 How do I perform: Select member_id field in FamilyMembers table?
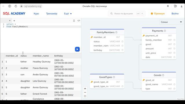coord(107,37)
